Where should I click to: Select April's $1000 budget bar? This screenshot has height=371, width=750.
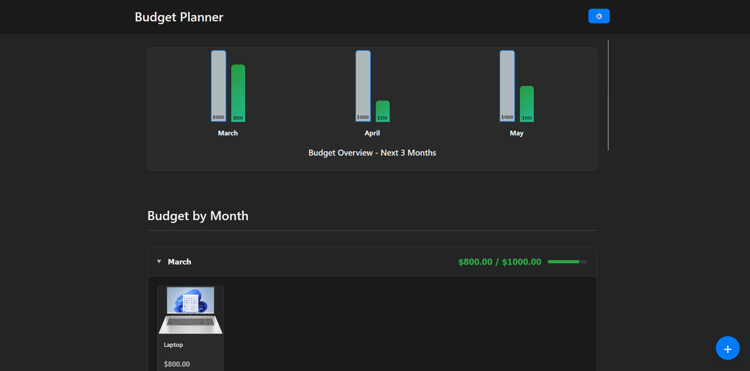pyautogui.click(x=363, y=86)
